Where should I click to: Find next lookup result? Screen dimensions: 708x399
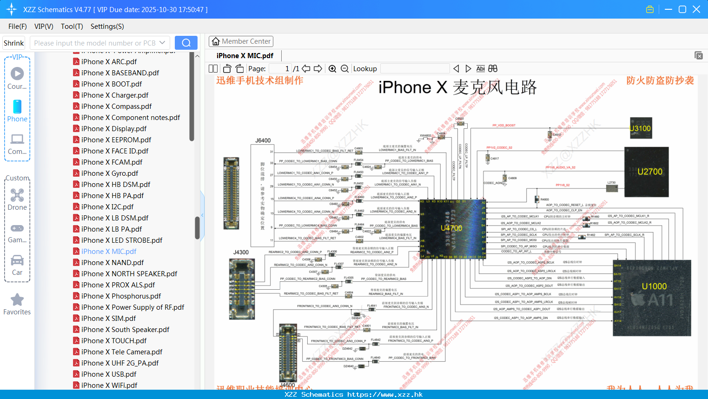pos(468,68)
